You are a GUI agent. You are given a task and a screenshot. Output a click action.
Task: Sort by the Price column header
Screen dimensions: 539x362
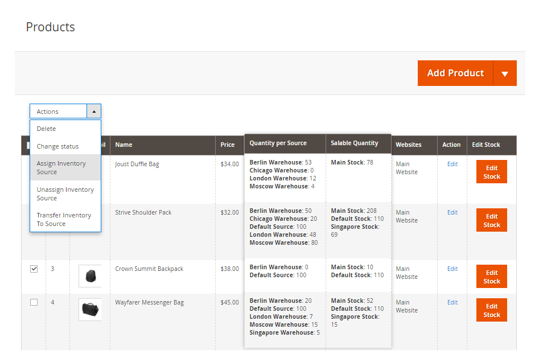click(x=227, y=145)
